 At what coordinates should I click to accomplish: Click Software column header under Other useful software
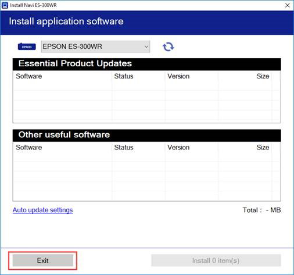click(x=29, y=148)
